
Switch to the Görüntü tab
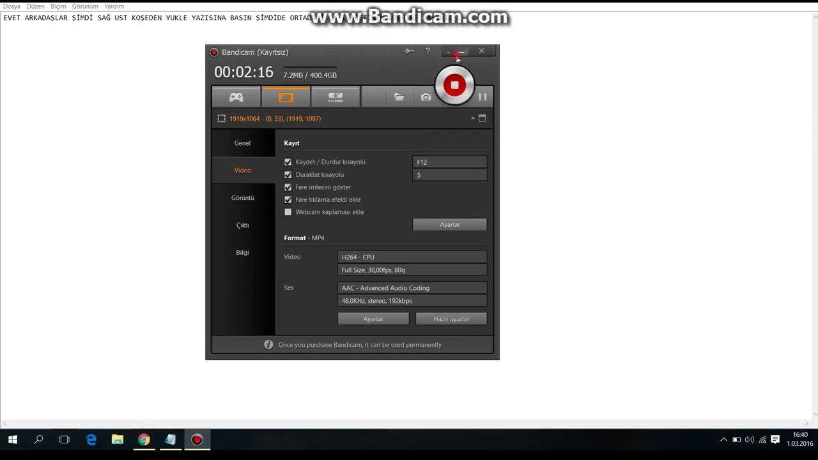pos(243,198)
